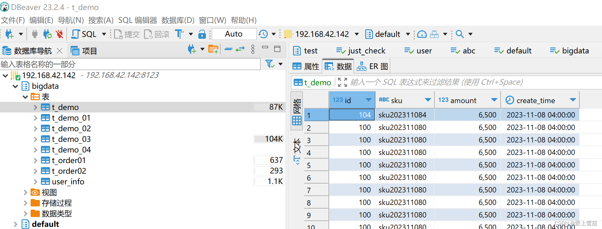This screenshot has height=229, width=602.
Task: Collapse the 192.168.42.142 connection node
Action: 5,75
